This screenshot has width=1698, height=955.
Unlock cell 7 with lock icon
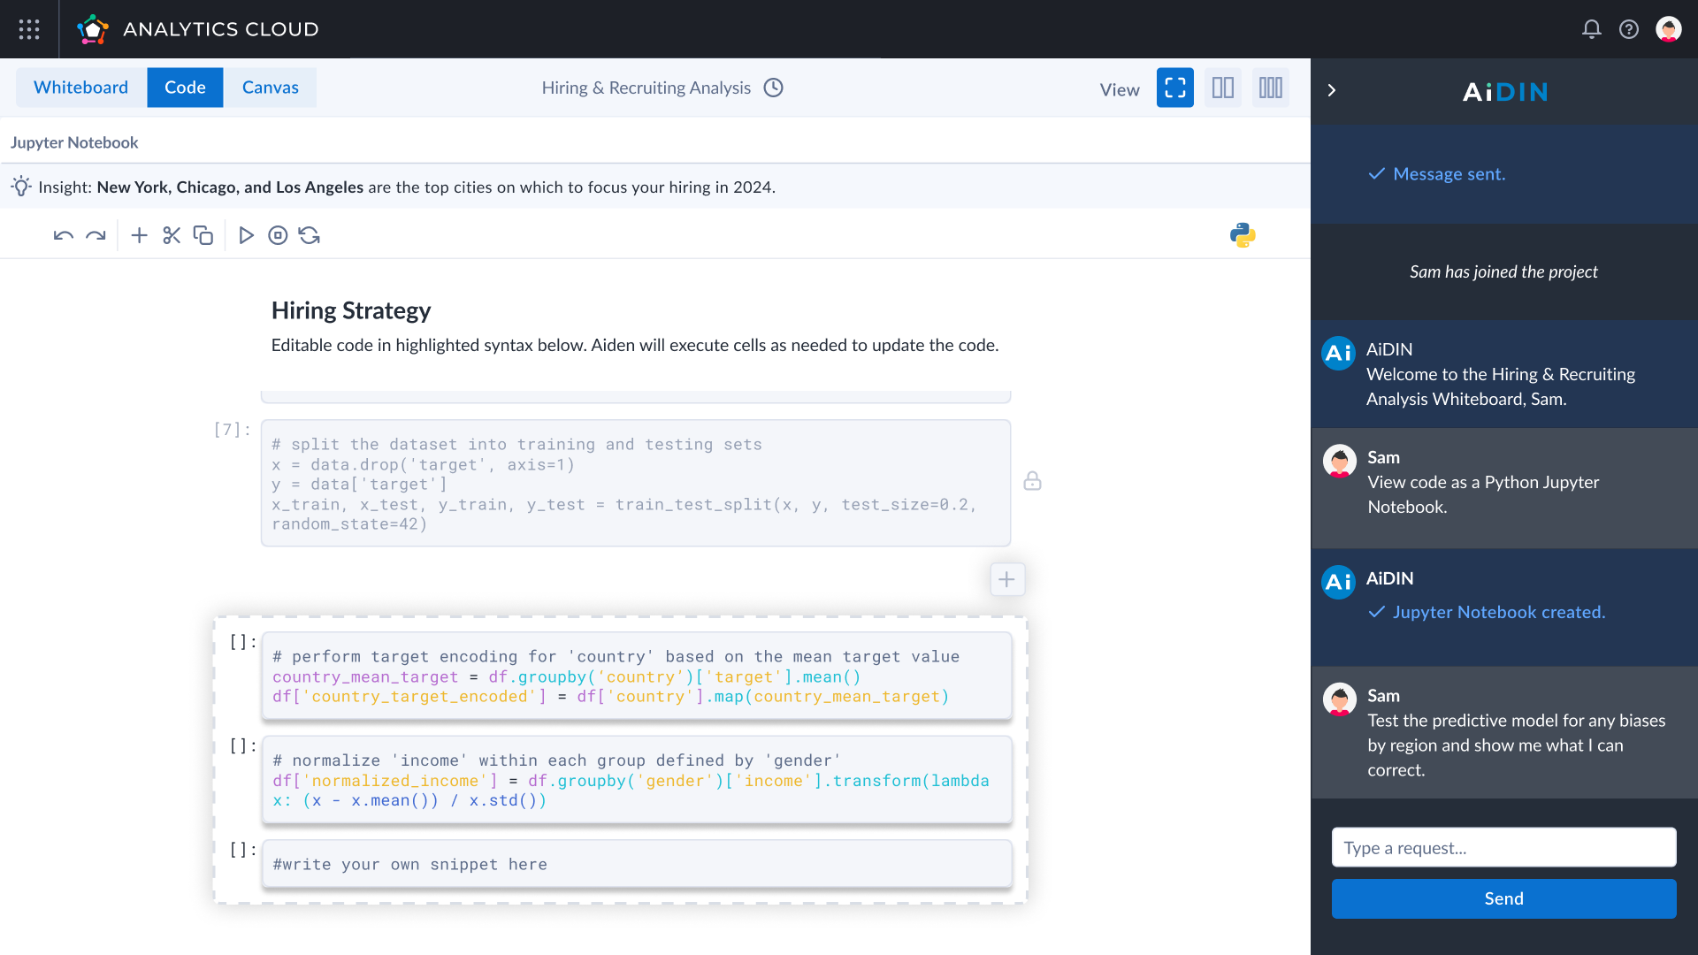click(1032, 481)
